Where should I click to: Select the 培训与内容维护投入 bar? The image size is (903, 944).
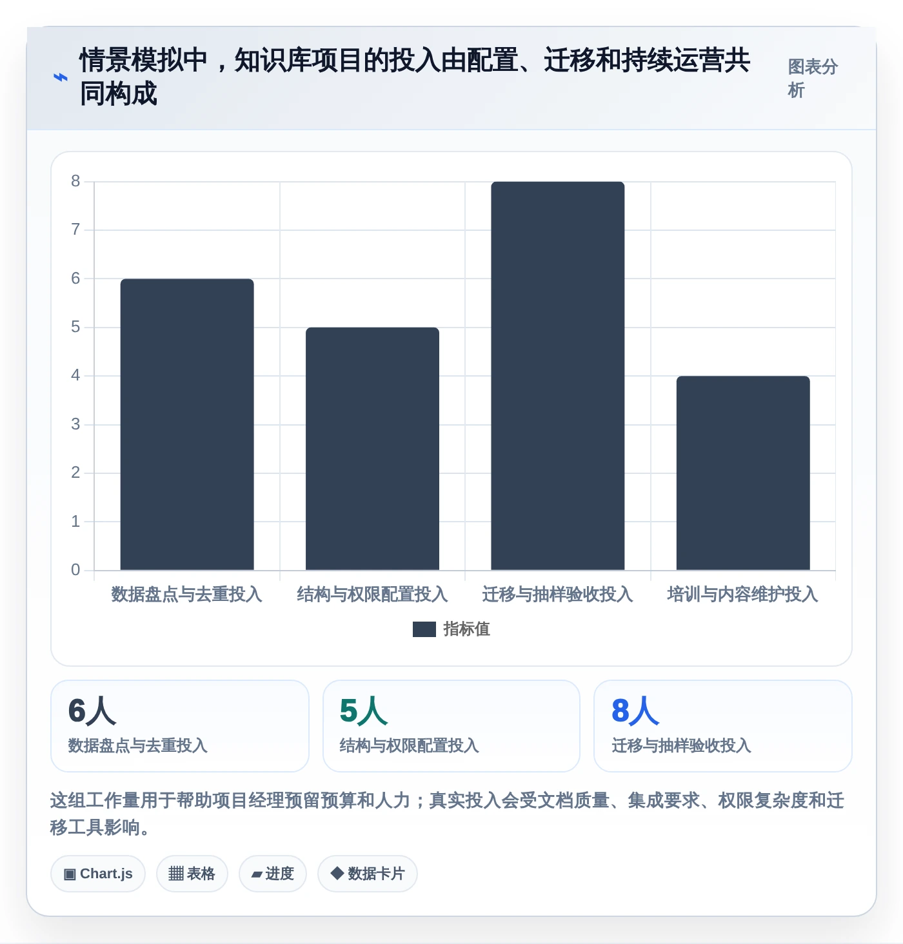743,473
